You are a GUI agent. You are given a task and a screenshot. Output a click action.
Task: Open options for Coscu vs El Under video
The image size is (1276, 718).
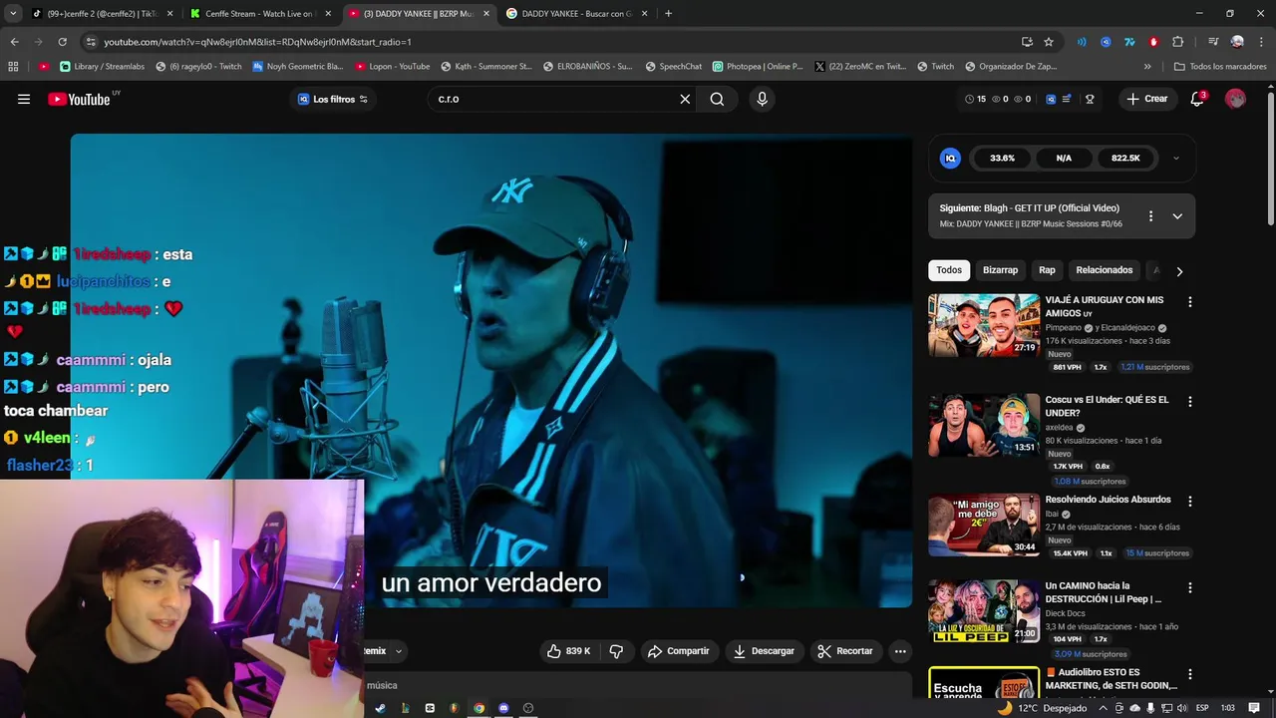coord(1189,401)
